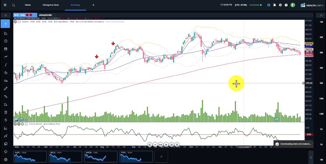Click the trash delete drawings icon
This screenshot has height=164, width=326.
pyautogui.click(x=6, y=112)
